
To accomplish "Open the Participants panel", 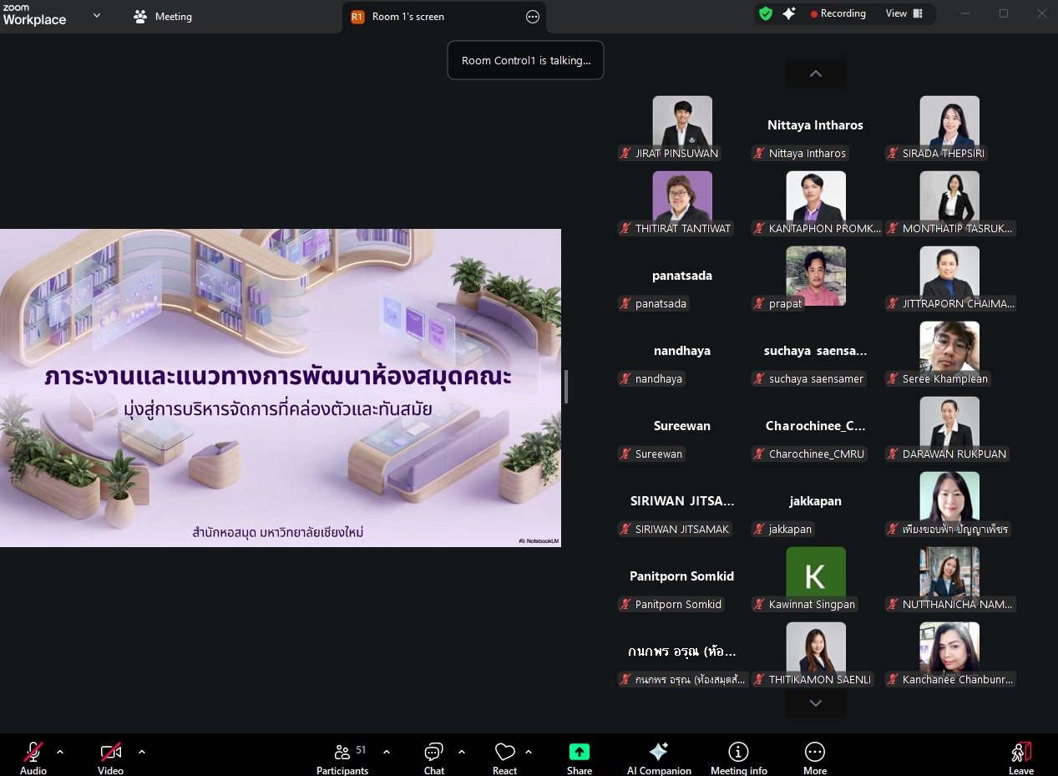I will 342,758.
